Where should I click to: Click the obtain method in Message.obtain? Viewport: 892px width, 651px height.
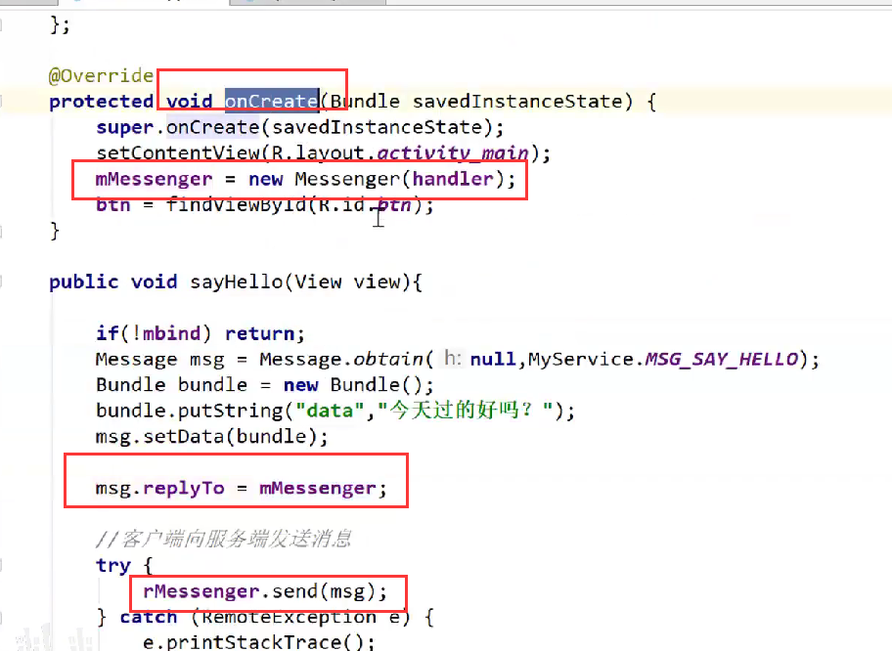(x=388, y=360)
